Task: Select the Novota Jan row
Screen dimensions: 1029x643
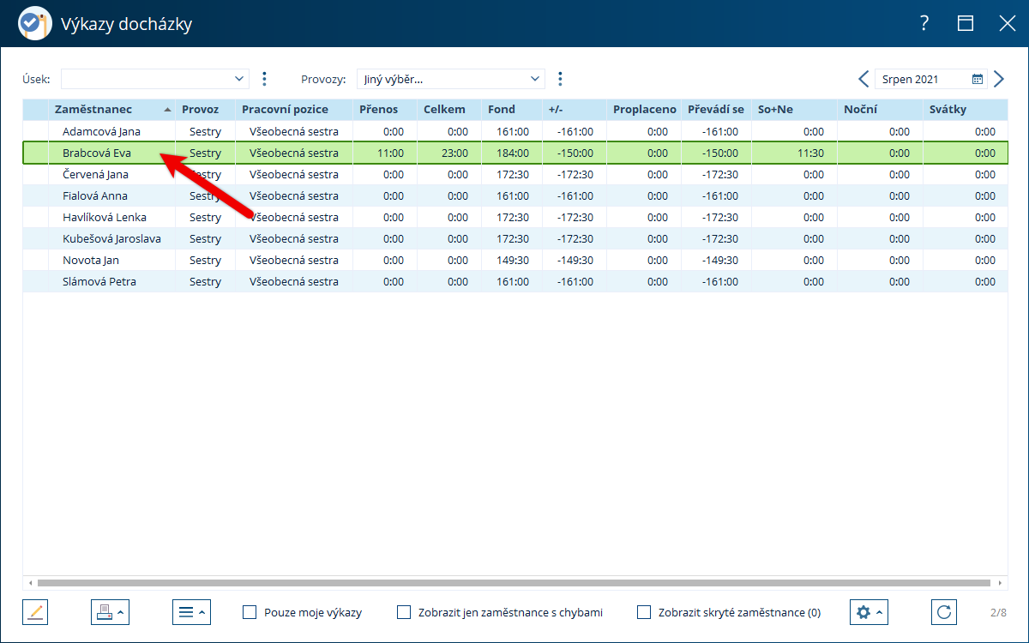Action: coord(514,261)
